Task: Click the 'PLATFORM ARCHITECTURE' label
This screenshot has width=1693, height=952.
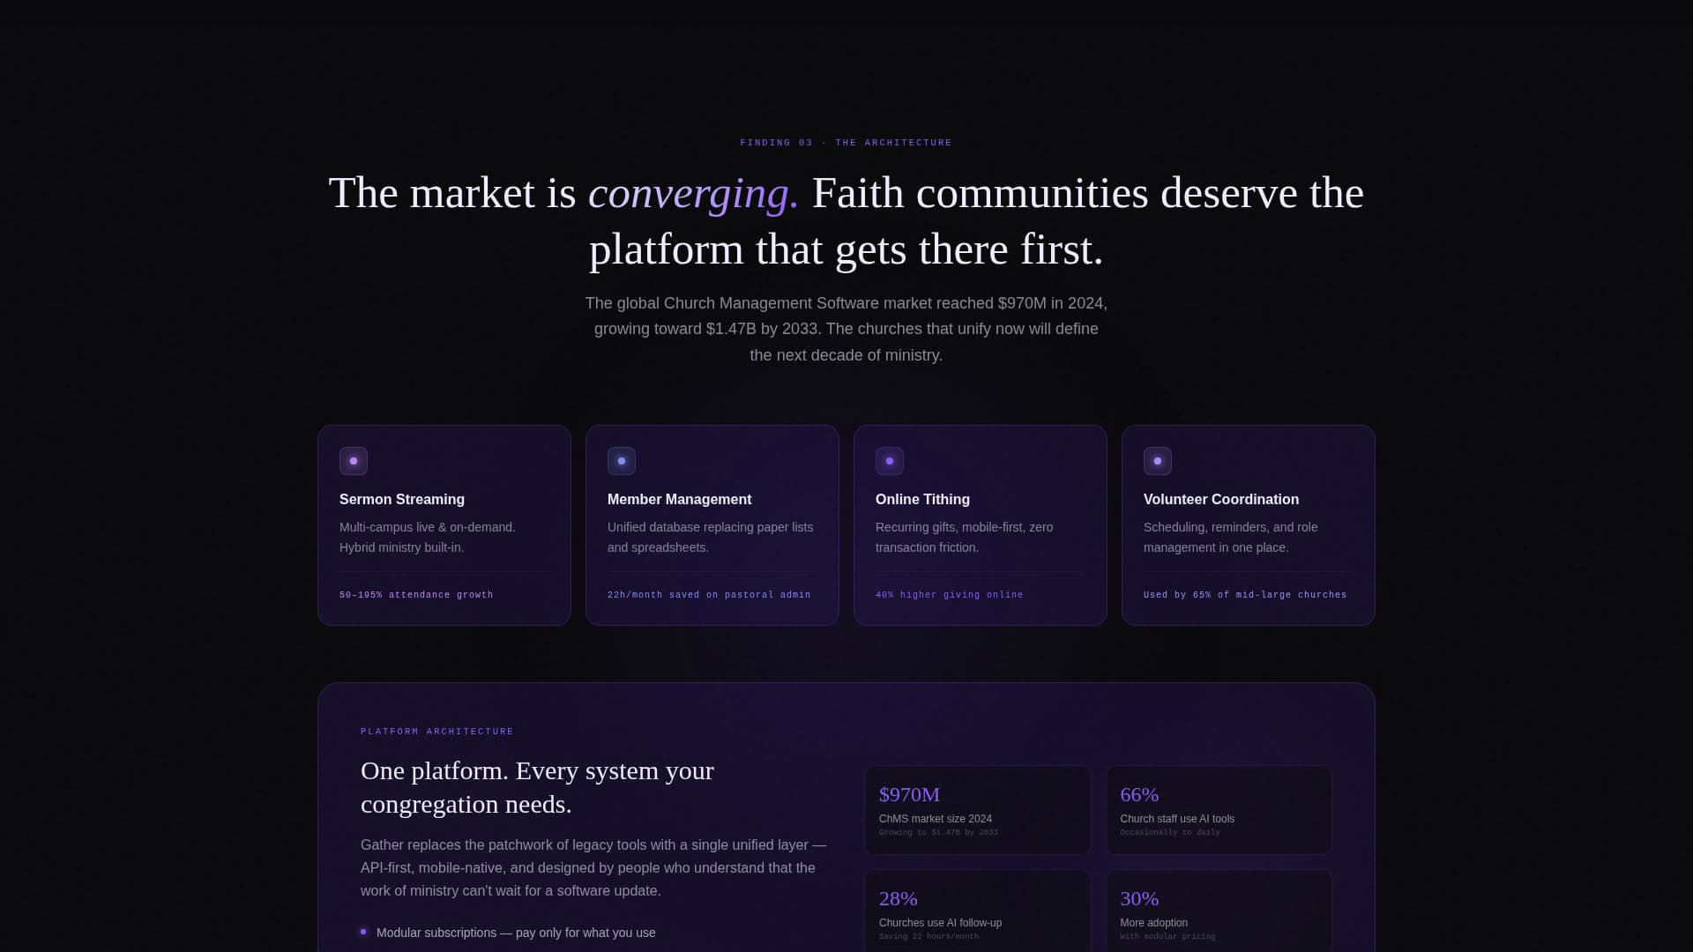Action: (x=437, y=732)
